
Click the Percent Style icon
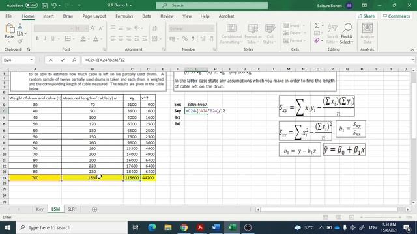coord(185,39)
